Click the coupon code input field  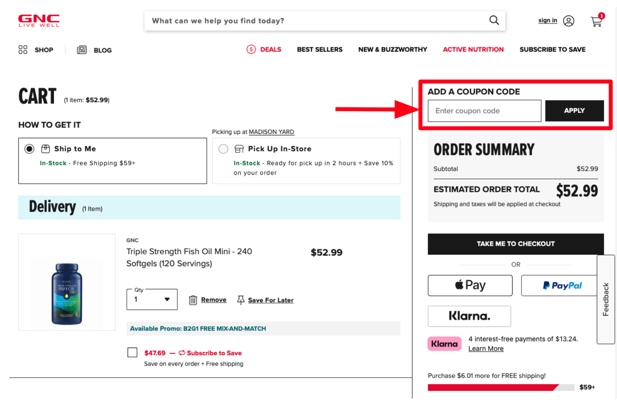[x=484, y=111]
